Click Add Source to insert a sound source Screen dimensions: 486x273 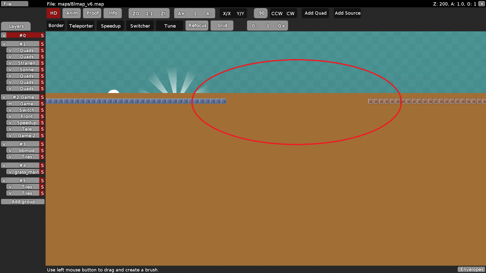347,13
